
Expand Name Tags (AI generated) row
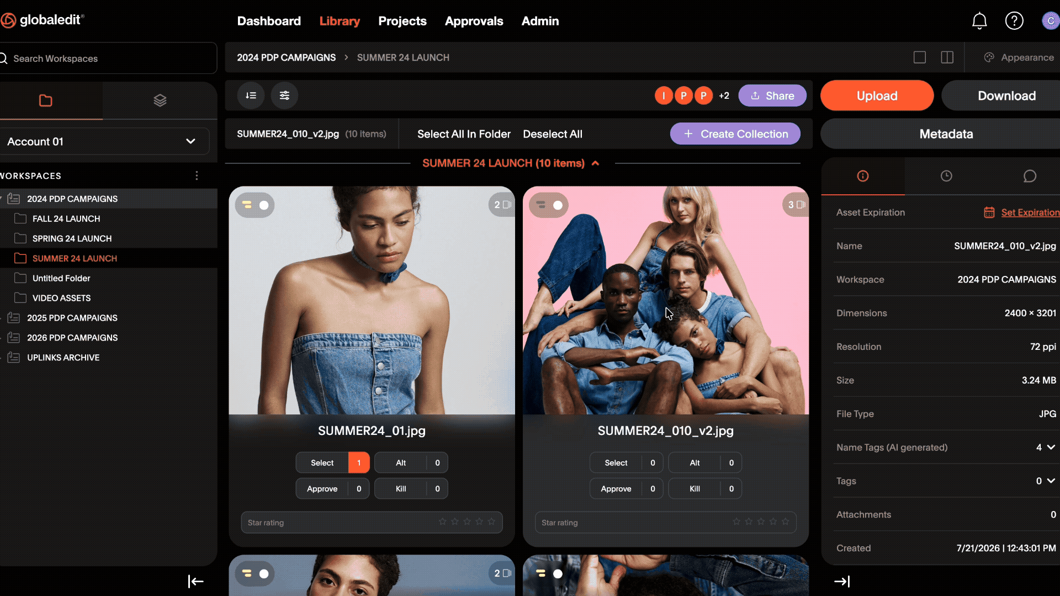[1051, 448]
